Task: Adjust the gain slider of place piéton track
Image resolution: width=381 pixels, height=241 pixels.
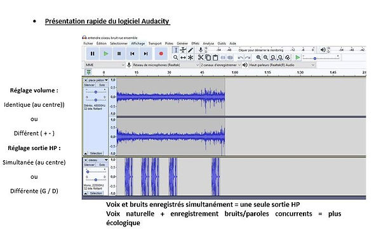Action: pyautogui.click(x=96, y=92)
